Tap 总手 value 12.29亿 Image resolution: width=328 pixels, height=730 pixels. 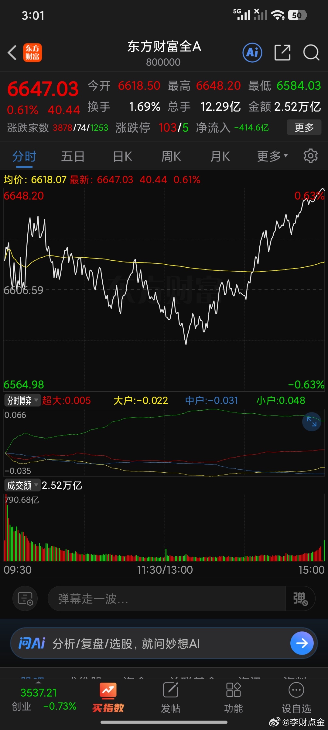click(x=220, y=107)
